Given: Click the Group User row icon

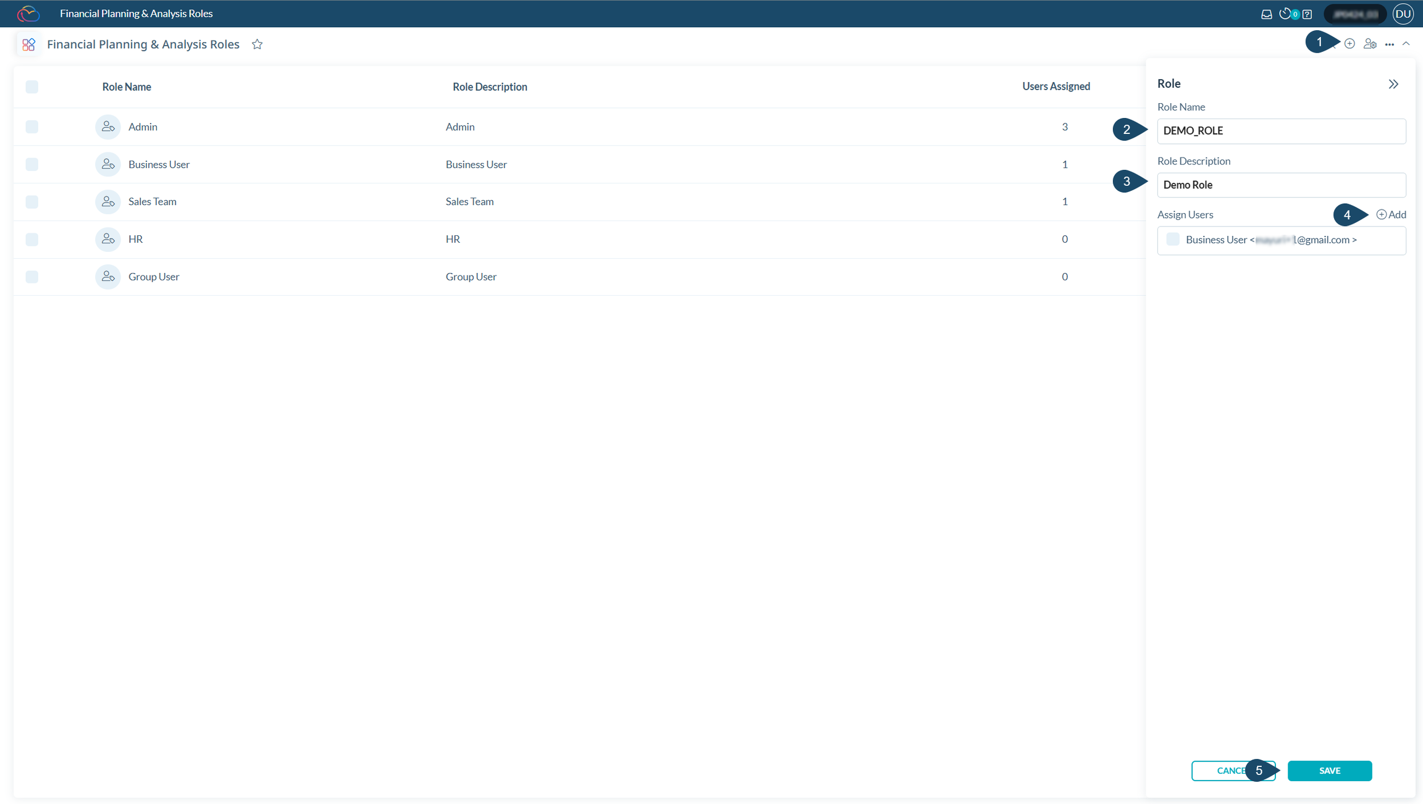Looking at the screenshot, I should click(107, 277).
